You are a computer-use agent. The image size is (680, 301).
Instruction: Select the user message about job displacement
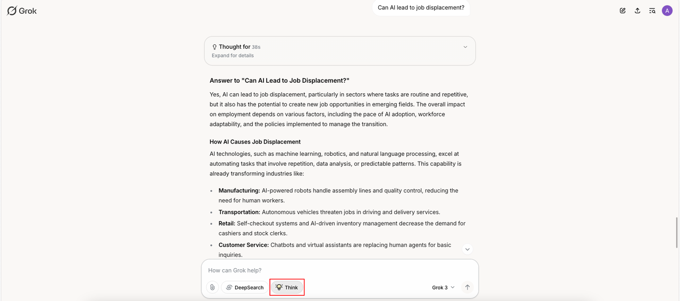click(421, 8)
